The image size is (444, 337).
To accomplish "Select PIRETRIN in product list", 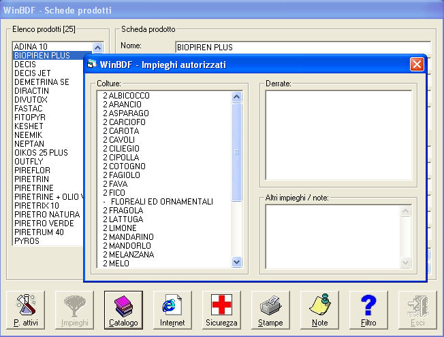I will (48, 179).
